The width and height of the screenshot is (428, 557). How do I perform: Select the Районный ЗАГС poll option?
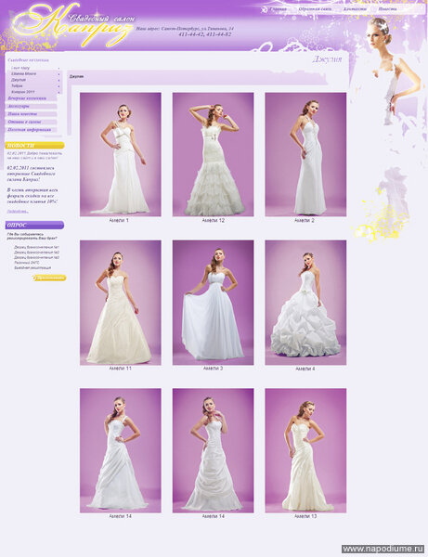tap(27, 263)
